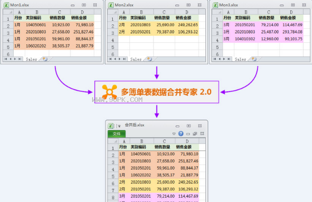
Task: Click next sheet arrow in Mon1.xlsx
Action: 15,59
